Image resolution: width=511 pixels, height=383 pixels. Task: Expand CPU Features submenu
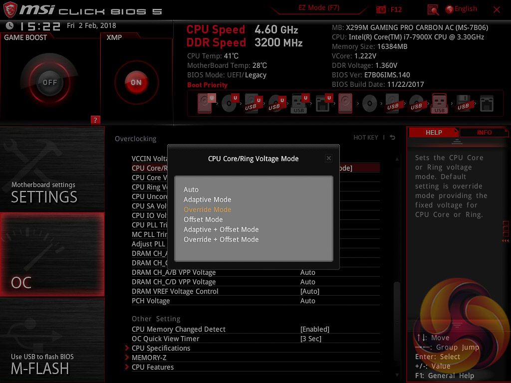pos(153,367)
